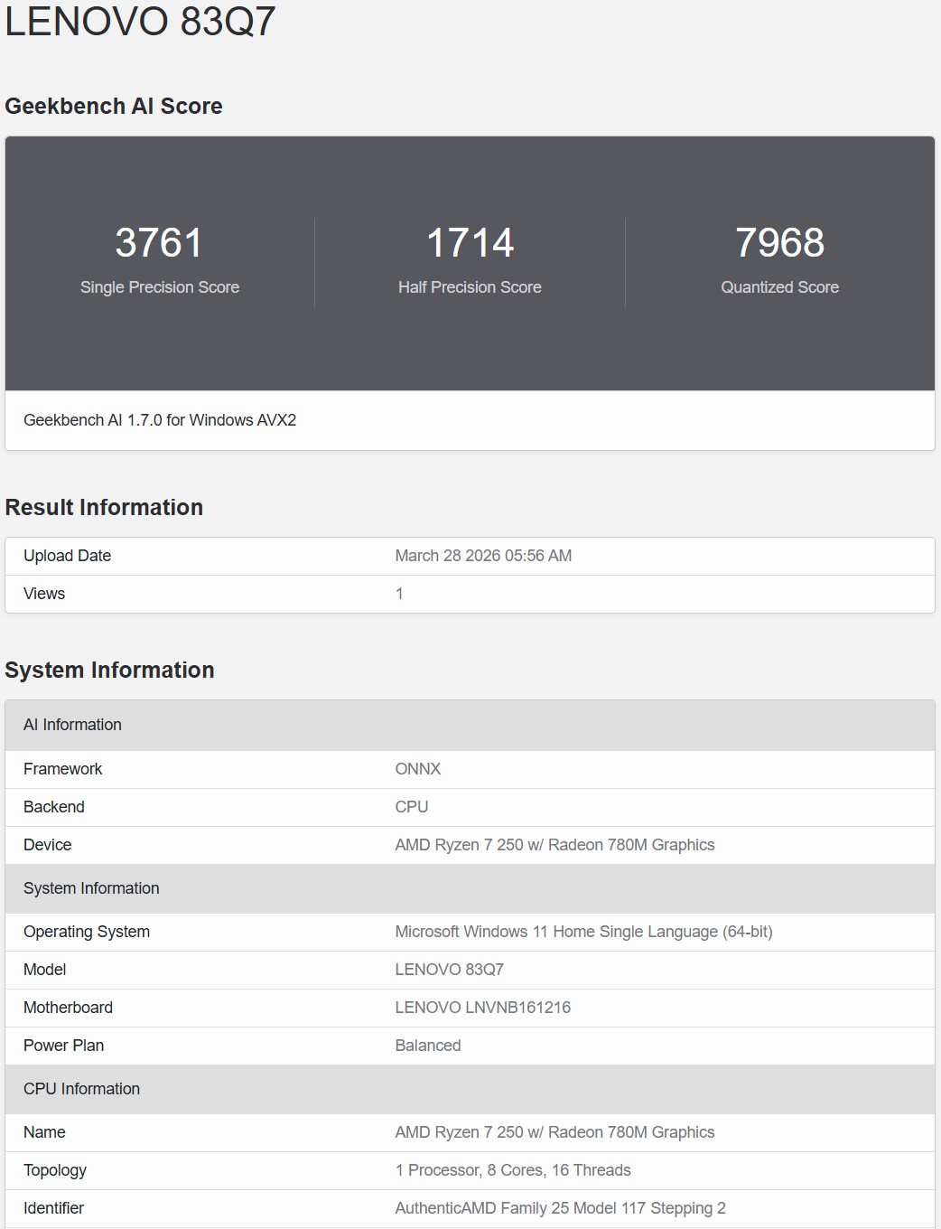
Task: Click the Half Precision Score value 1714
Action: (x=470, y=242)
